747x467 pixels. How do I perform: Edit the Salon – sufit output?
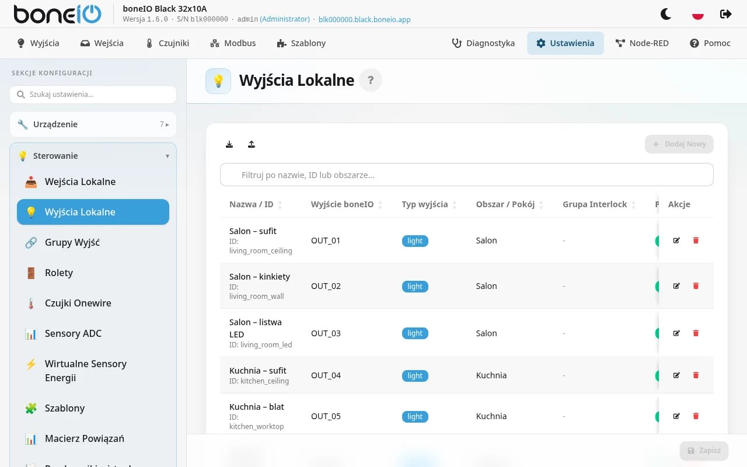tap(676, 240)
